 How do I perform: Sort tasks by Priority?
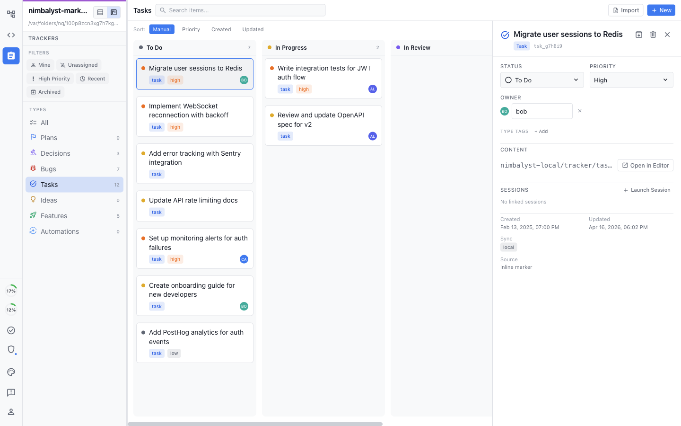[191, 29]
